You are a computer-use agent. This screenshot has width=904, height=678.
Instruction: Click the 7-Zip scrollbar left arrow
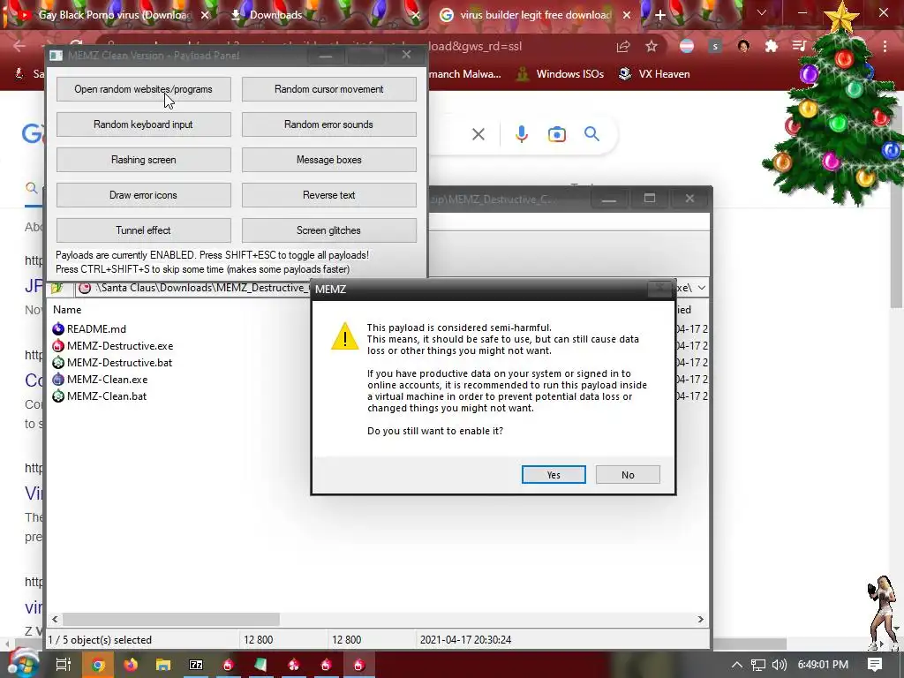[55, 619]
